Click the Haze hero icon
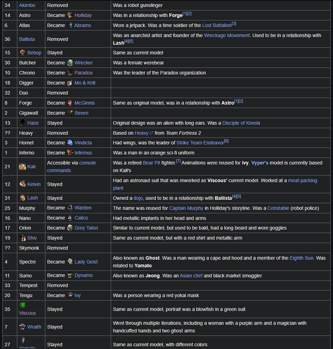This screenshot has width=333, height=349. click(x=22, y=123)
